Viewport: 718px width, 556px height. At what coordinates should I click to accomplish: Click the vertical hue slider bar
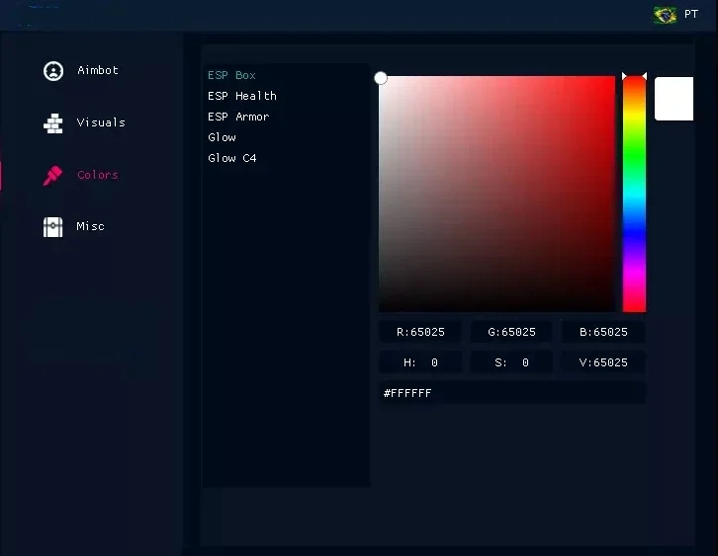pos(634,195)
